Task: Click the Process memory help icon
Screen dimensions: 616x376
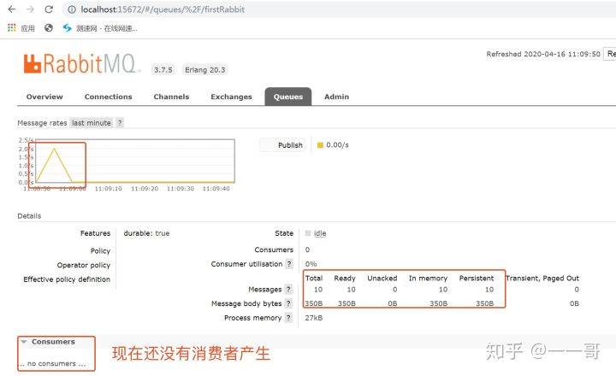Action: pos(288,318)
